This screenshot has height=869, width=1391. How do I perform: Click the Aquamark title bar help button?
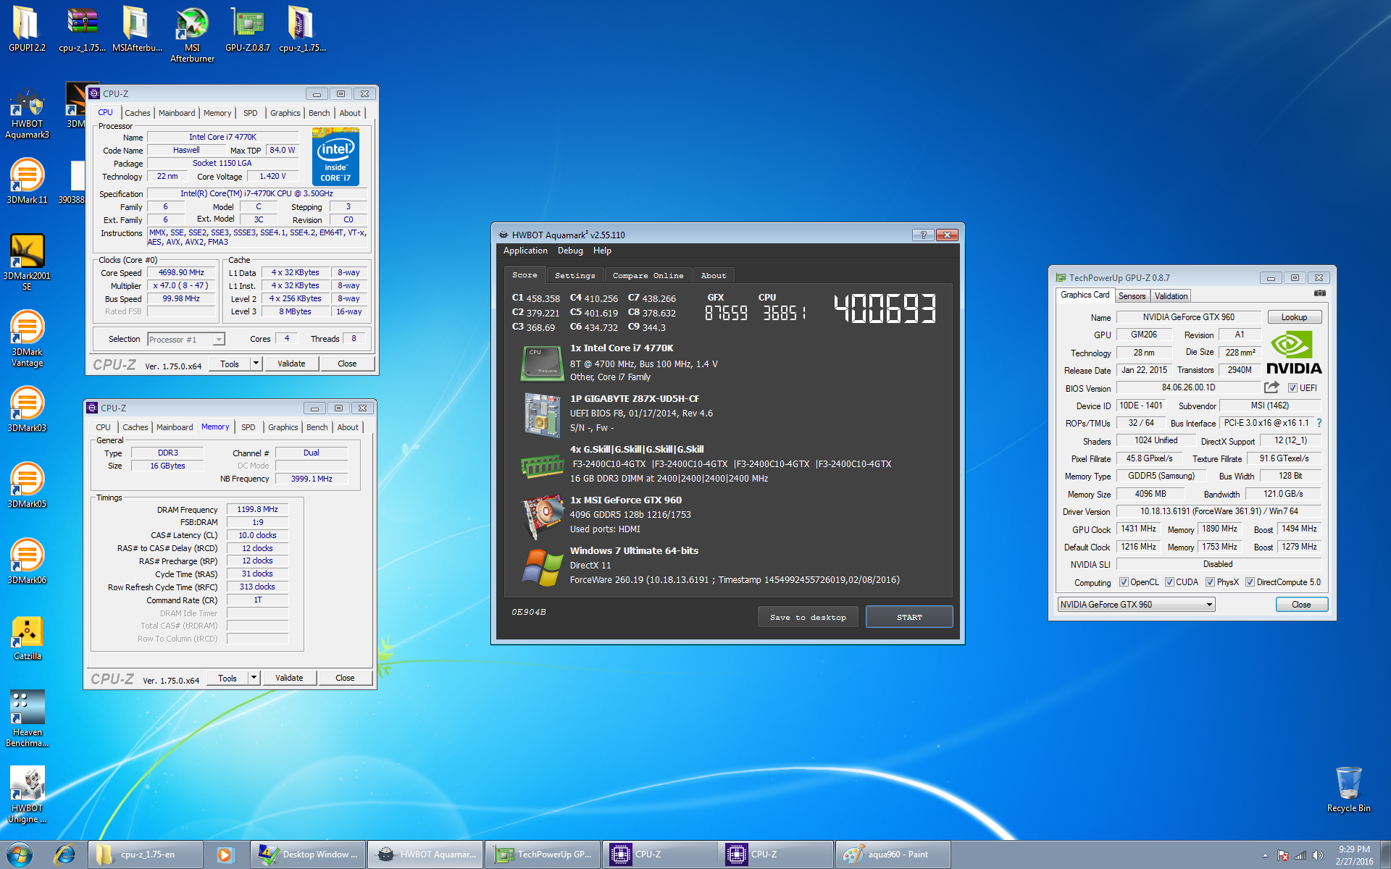922,235
